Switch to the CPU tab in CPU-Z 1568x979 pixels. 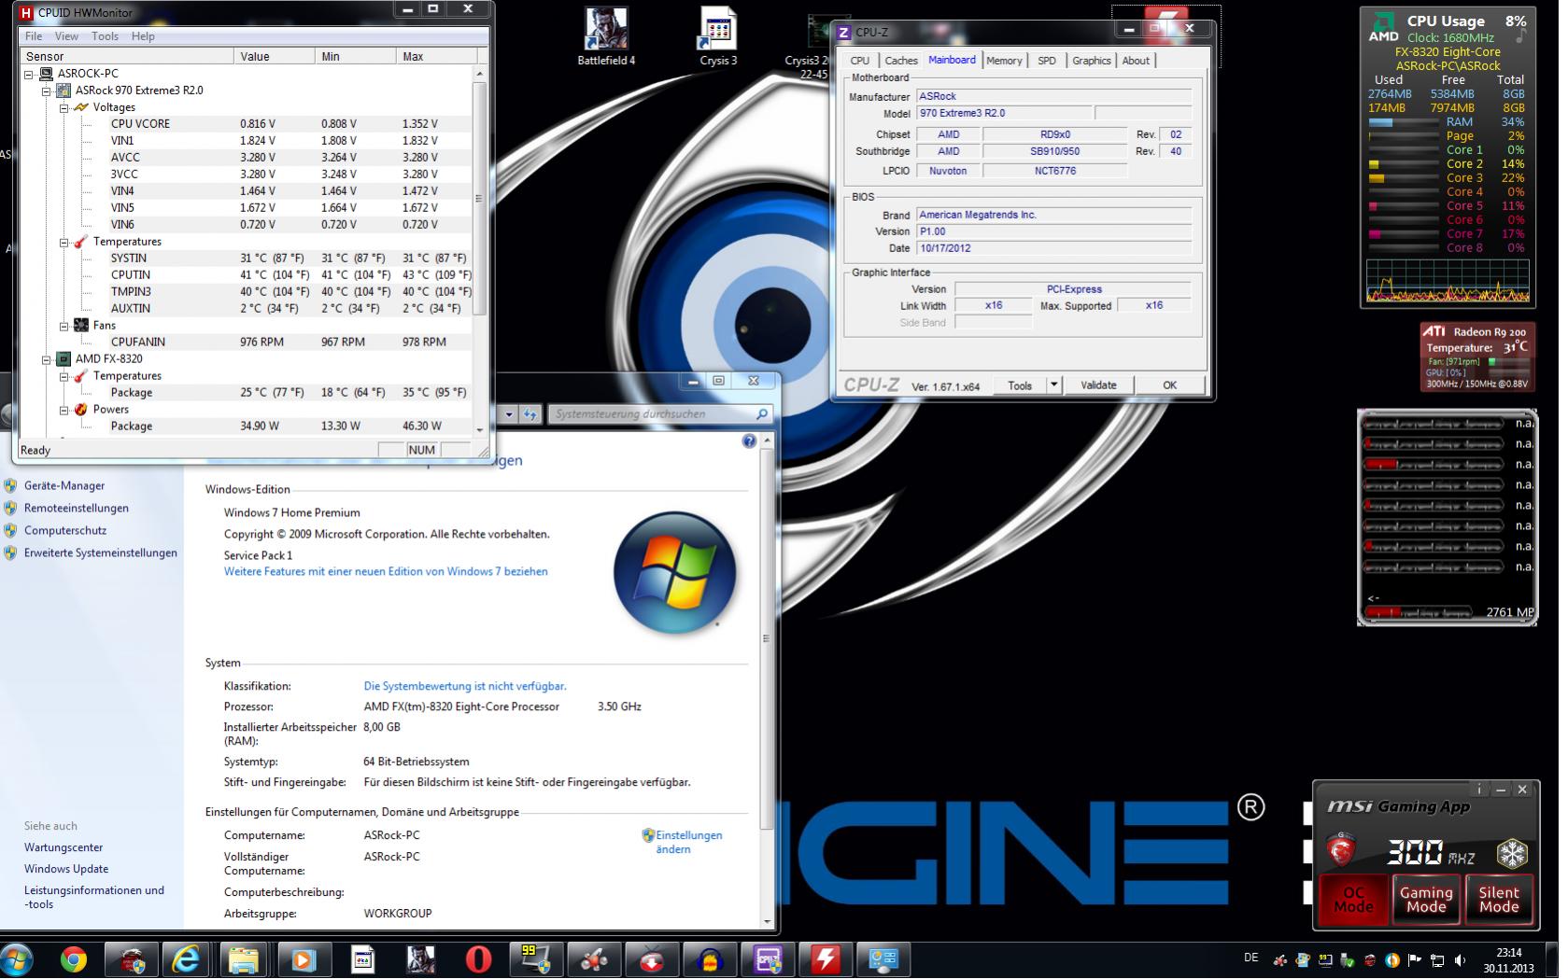(x=860, y=61)
